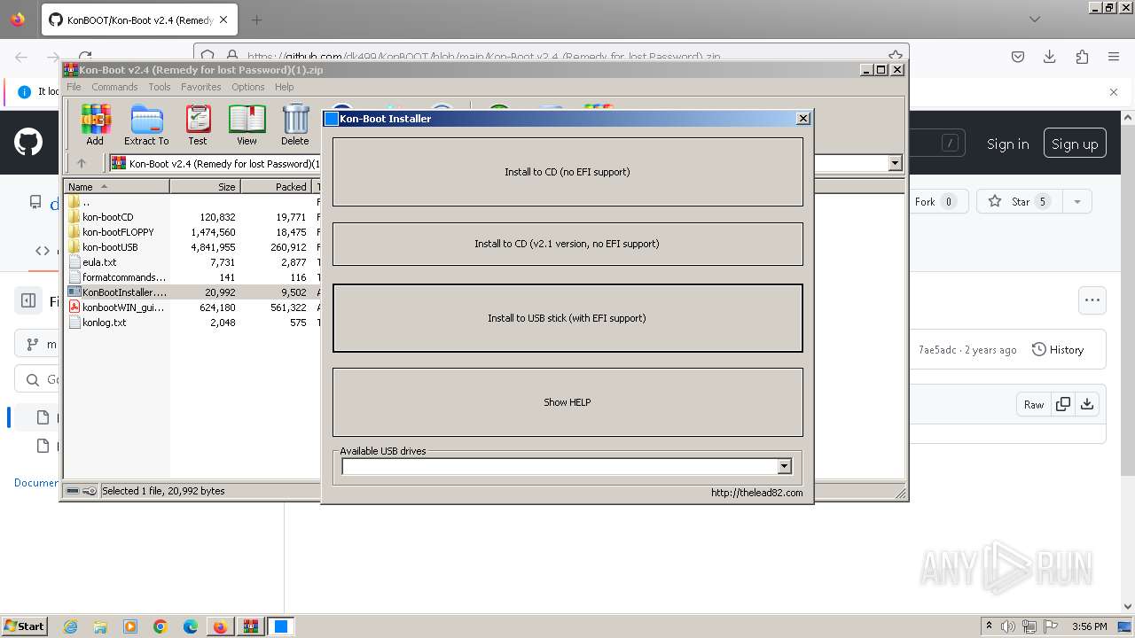Expand GitHub star lists dropdown arrow
The width and height of the screenshot is (1135, 638).
pyautogui.click(x=1077, y=202)
